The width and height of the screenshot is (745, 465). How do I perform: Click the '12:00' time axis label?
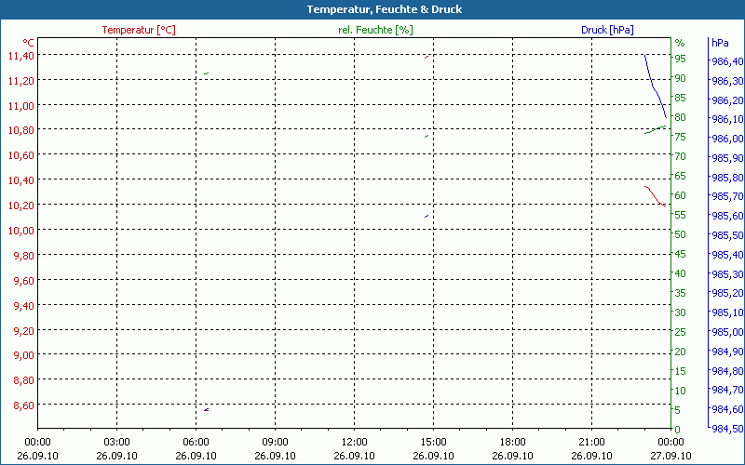click(x=355, y=443)
